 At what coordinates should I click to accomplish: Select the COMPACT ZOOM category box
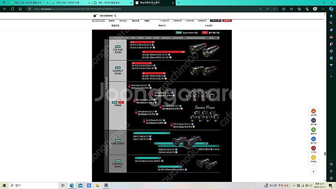(118, 71)
